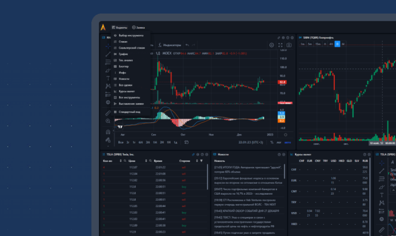
Task: Open time axis settings gear icon
Action: click(x=286, y=135)
